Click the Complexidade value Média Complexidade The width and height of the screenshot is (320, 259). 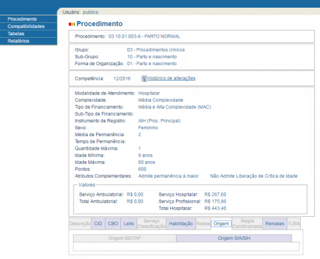pyautogui.click(x=161, y=100)
